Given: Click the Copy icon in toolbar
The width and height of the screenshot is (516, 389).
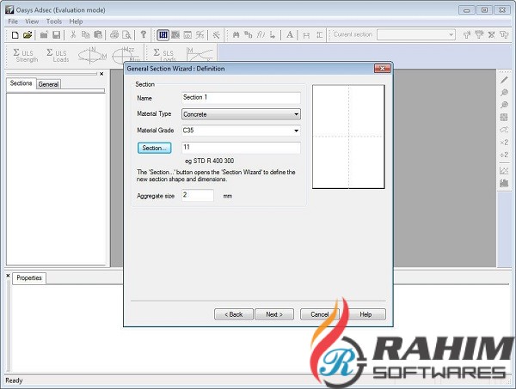Looking at the screenshot, I should coord(85,34).
